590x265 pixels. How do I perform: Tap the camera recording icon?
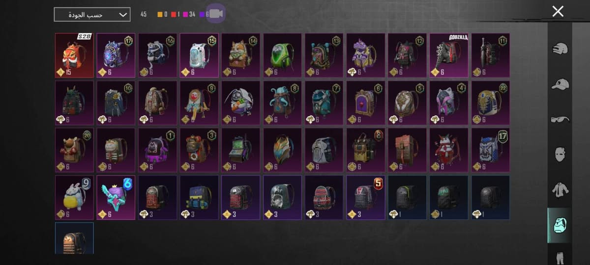click(215, 14)
